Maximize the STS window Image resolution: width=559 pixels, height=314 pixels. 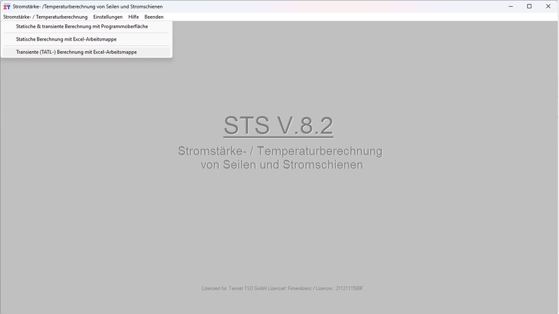(529, 7)
